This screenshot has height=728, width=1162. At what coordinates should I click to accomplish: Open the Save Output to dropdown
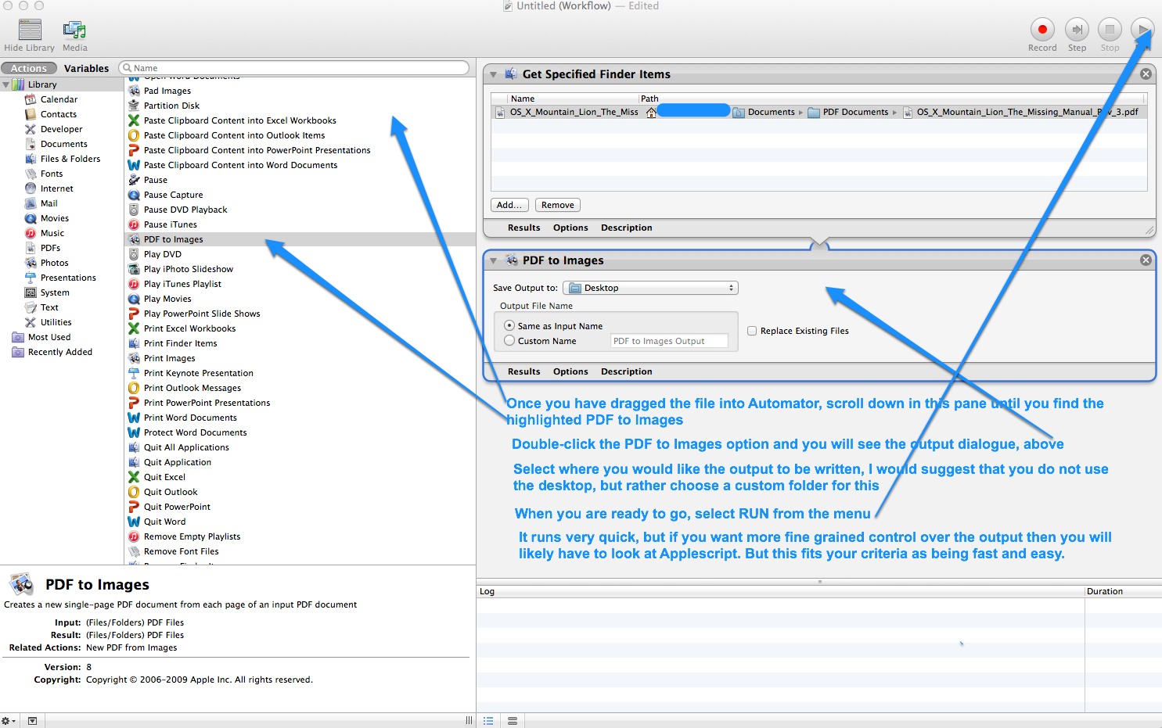point(651,288)
